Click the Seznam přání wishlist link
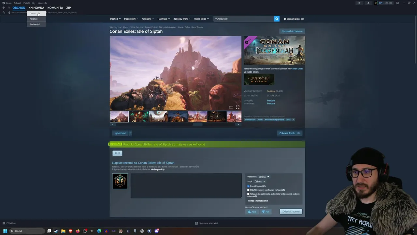The height and width of the screenshot is (235, 417). point(293,19)
